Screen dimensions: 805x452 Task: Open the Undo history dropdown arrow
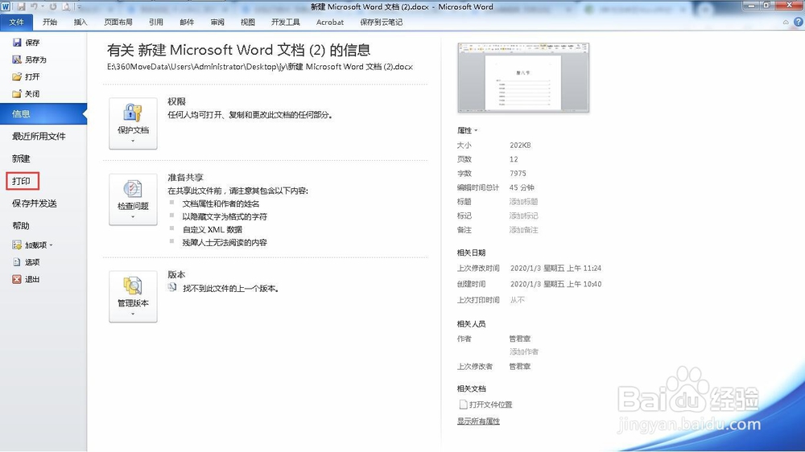[43, 7]
